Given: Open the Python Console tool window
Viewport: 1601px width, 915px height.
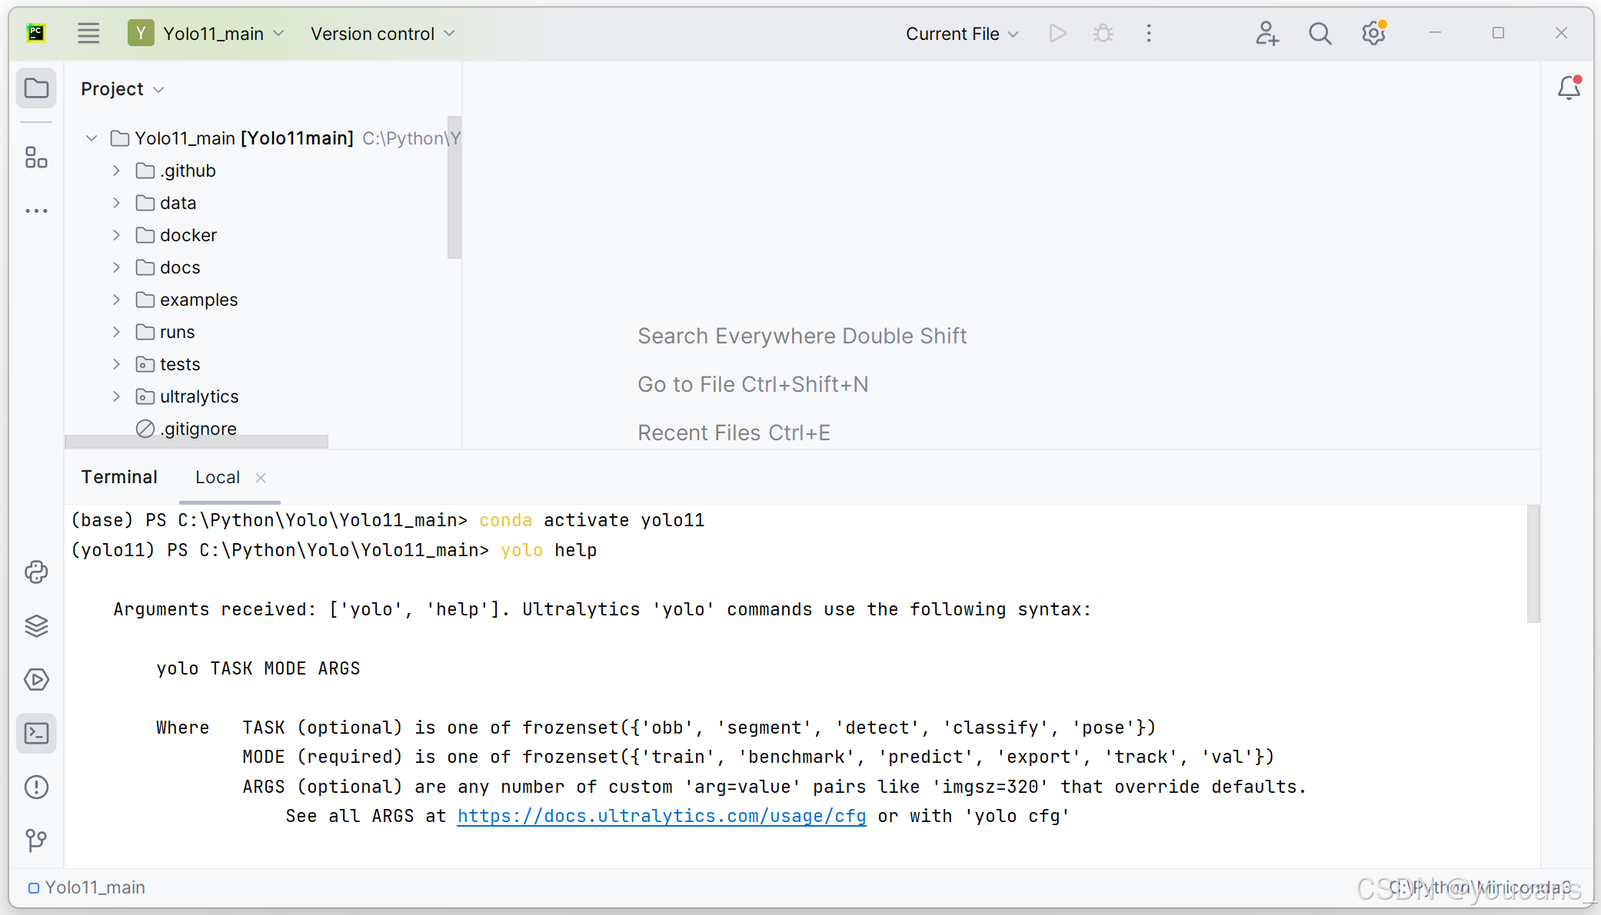Looking at the screenshot, I should point(36,572).
